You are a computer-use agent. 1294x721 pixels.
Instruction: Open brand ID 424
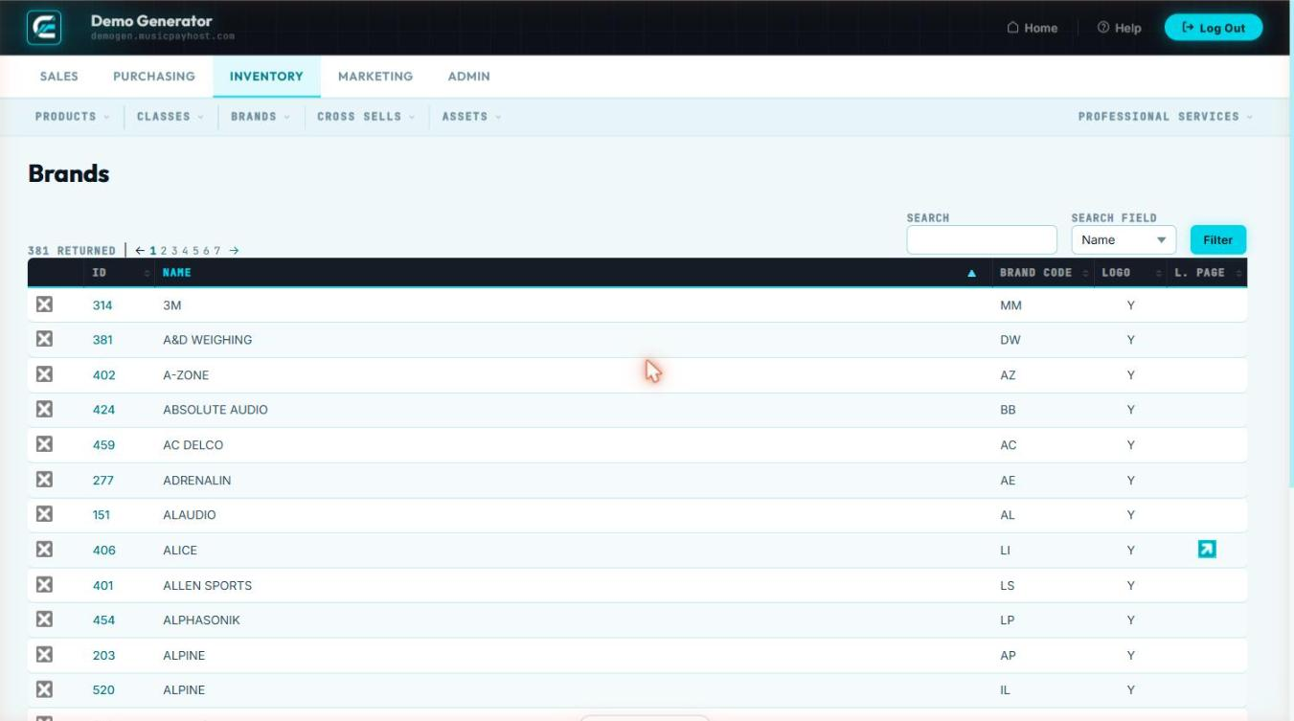tap(103, 410)
